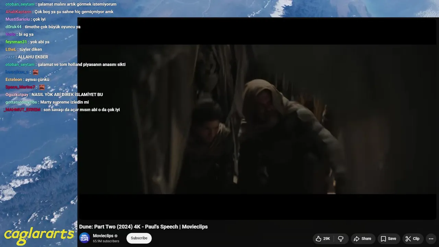Image resolution: width=439 pixels, height=247 pixels.
Task: Share the Dune Part Two video
Action: tap(363, 239)
